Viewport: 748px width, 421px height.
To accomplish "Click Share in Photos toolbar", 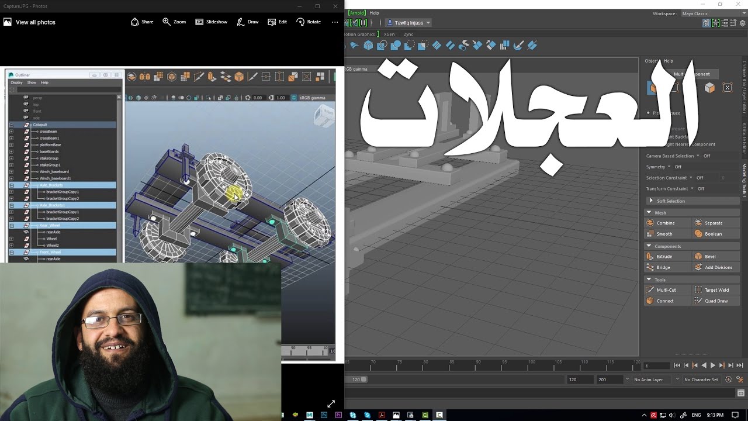I will 142,22.
